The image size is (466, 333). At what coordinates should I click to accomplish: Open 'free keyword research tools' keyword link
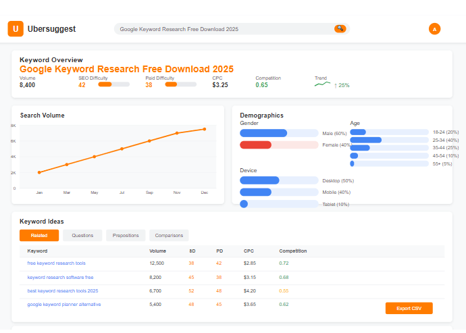pyautogui.click(x=56, y=263)
